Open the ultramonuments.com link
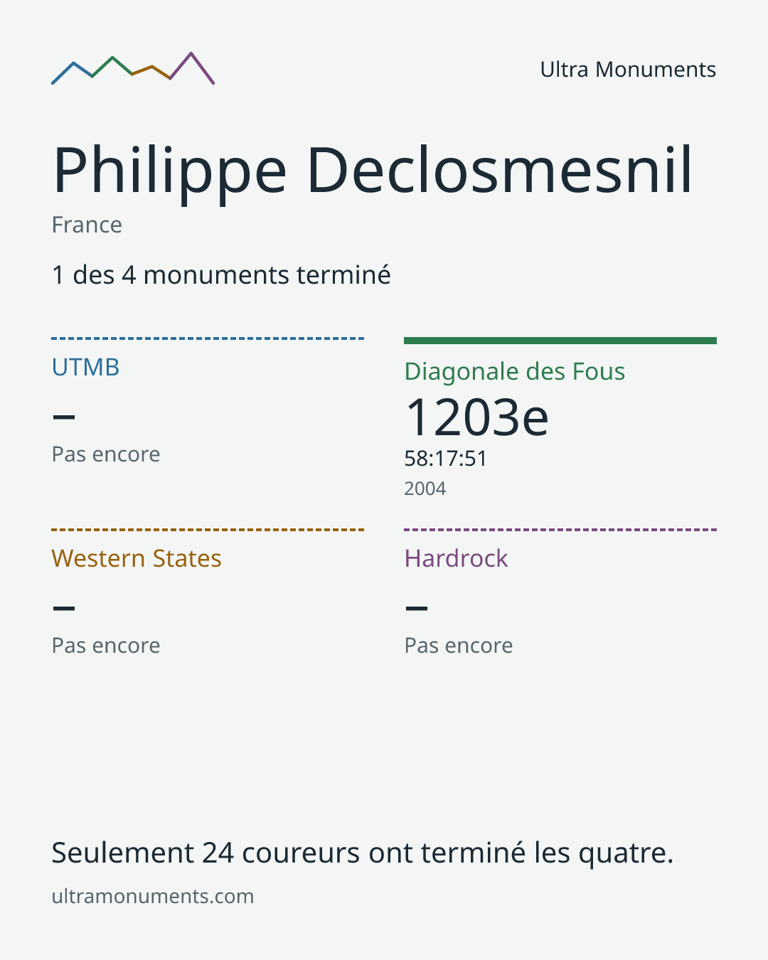The height and width of the screenshot is (960, 768). click(153, 896)
